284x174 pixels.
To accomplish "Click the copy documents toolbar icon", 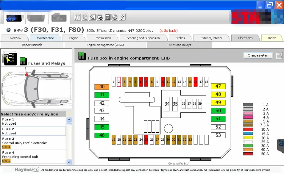I will pyautogui.click(x=85, y=17).
